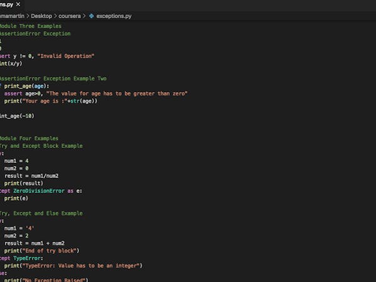
Task: Click the line 'num2 = 0'
Action: point(16,169)
